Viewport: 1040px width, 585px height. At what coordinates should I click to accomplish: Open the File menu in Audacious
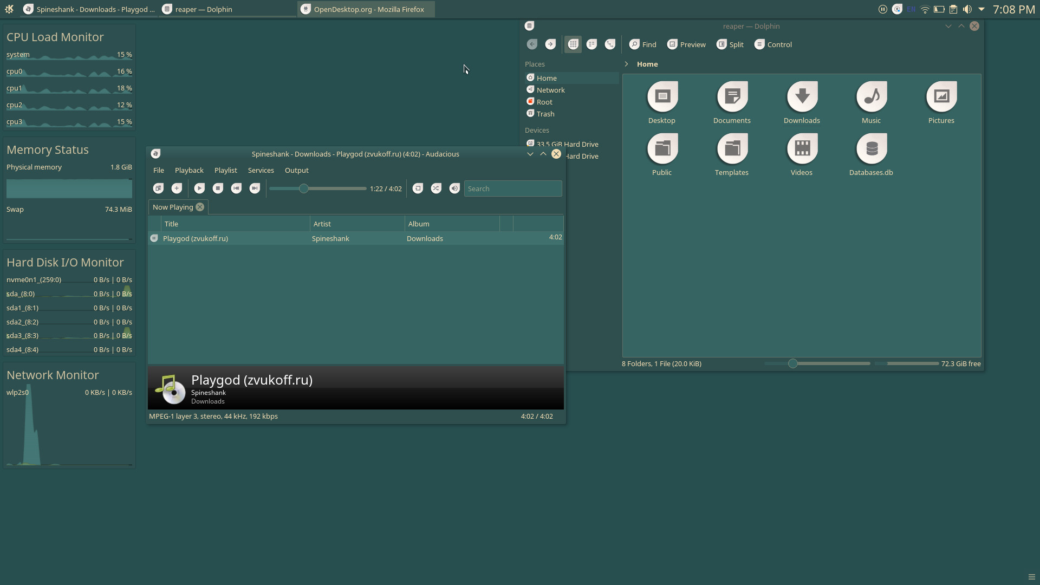(x=159, y=170)
